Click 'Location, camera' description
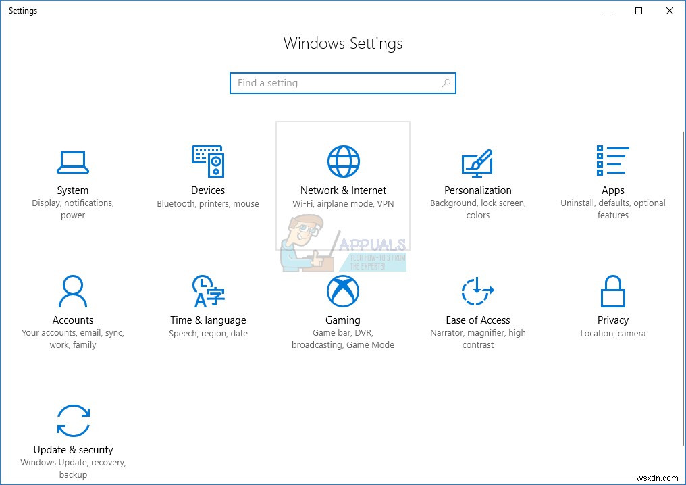Viewport: 686px width, 485px height. [612, 334]
